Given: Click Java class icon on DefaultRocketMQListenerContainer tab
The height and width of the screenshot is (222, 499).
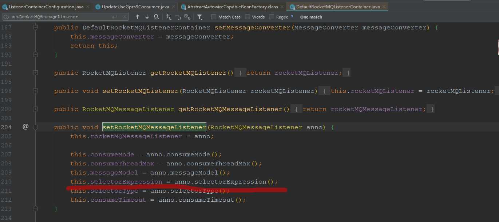Looking at the screenshot, I should point(292,7).
